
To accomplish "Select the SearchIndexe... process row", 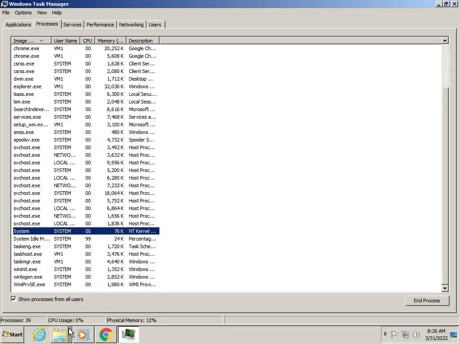I will tap(86, 109).
